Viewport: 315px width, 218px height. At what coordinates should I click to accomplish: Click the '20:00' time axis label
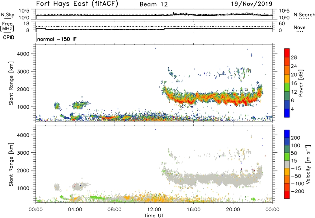233,210
